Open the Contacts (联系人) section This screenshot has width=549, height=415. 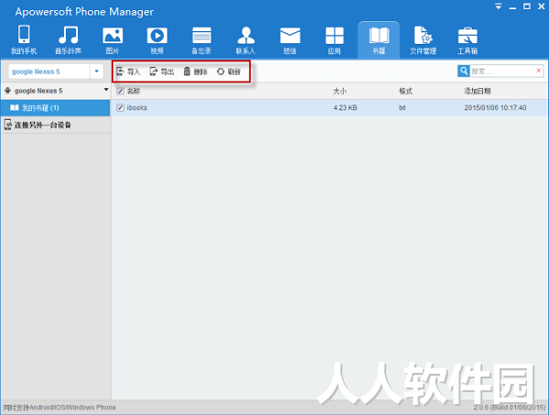click(x=246, y=39)
